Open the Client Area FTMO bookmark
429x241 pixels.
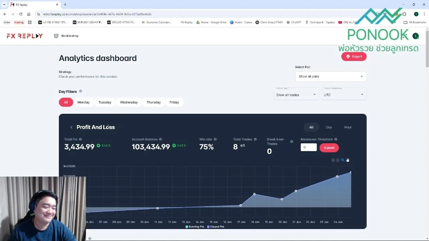269,22
